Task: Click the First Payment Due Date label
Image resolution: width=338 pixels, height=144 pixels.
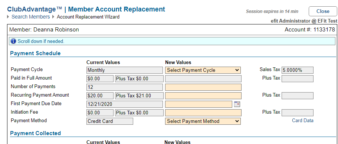Action: (36, 104)
